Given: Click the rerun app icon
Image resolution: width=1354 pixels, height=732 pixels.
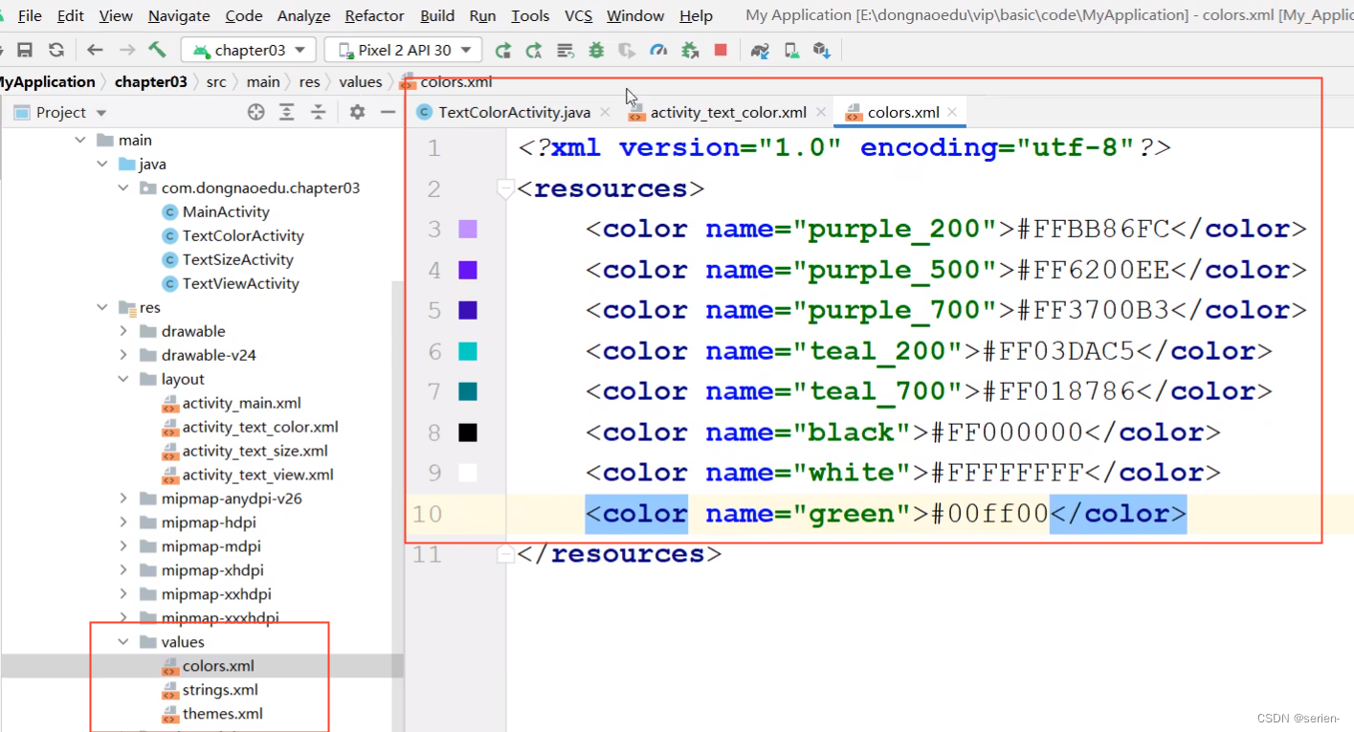Looking at the screenshot, I should [x=503, y=50].
